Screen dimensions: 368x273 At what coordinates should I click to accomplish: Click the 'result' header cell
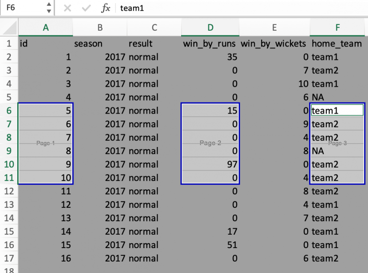click(154, 44)
